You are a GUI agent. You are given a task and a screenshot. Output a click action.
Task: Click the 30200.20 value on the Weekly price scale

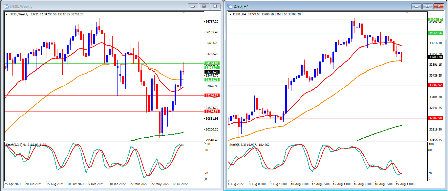(x=212, y=130)
